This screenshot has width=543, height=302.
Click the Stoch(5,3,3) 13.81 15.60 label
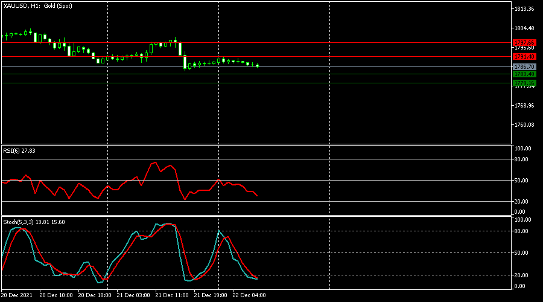click(x=34, y=222)
